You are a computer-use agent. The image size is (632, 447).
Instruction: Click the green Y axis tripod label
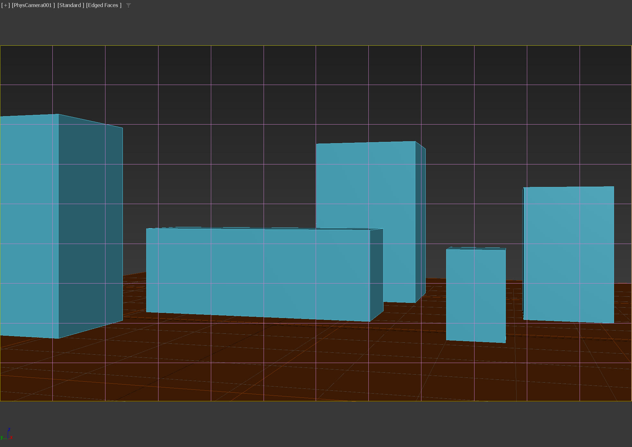2,437
